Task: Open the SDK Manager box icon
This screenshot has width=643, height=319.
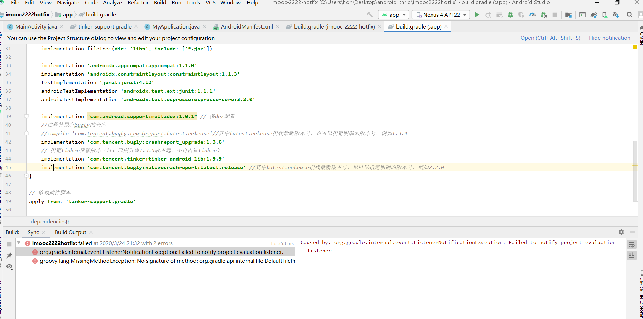Action: [x=616, y=15]
